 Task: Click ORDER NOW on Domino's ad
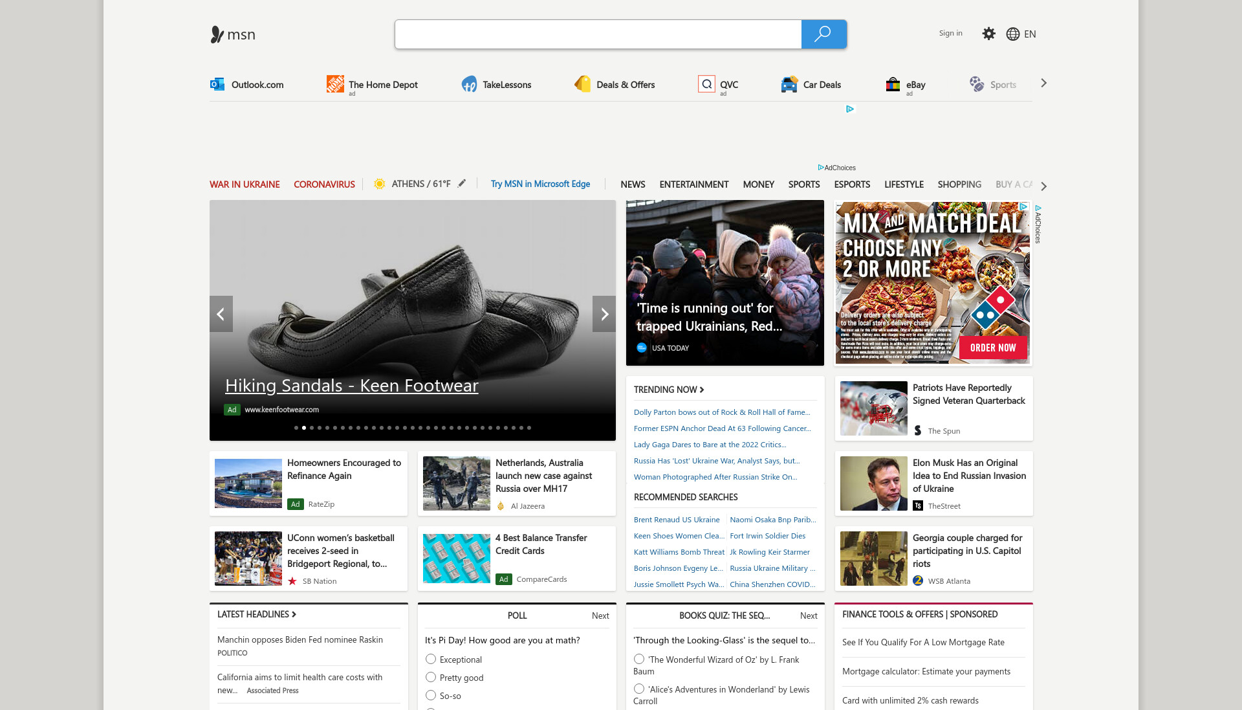tap(993, 348)
